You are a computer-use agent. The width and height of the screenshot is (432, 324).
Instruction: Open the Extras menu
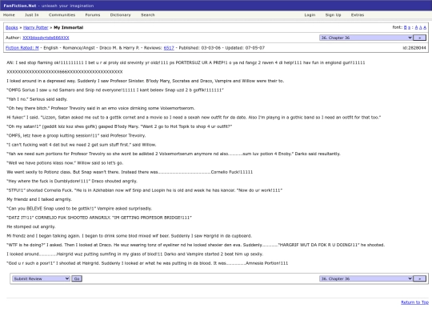point(358,15)
